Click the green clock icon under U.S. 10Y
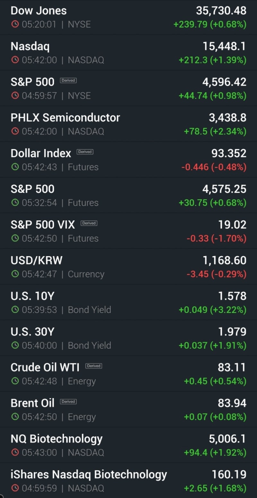The width and height of the screenshot is (257, 498). (x=15, y=310)
